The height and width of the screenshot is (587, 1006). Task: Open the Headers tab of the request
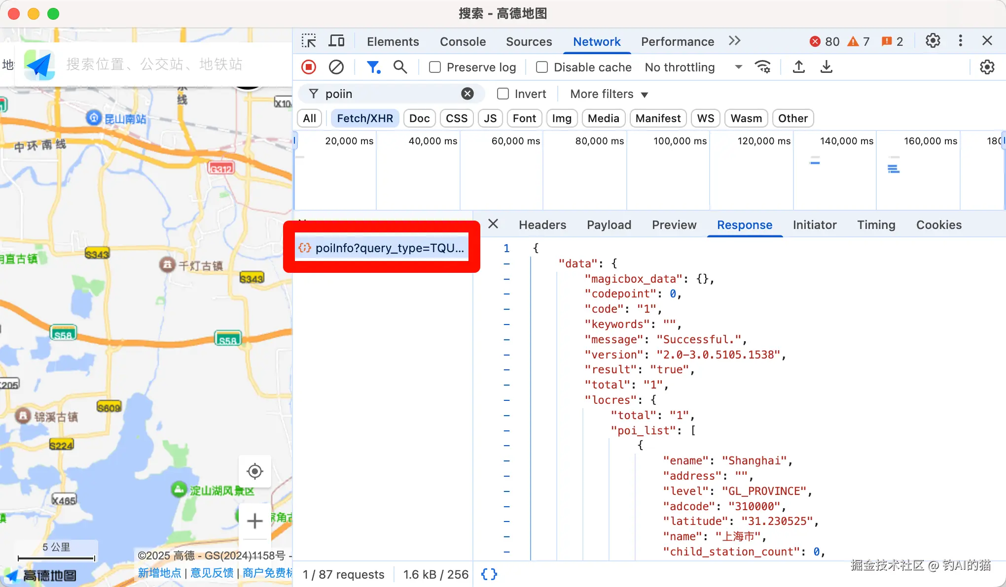pyautogui.click(x=542, y=225)
